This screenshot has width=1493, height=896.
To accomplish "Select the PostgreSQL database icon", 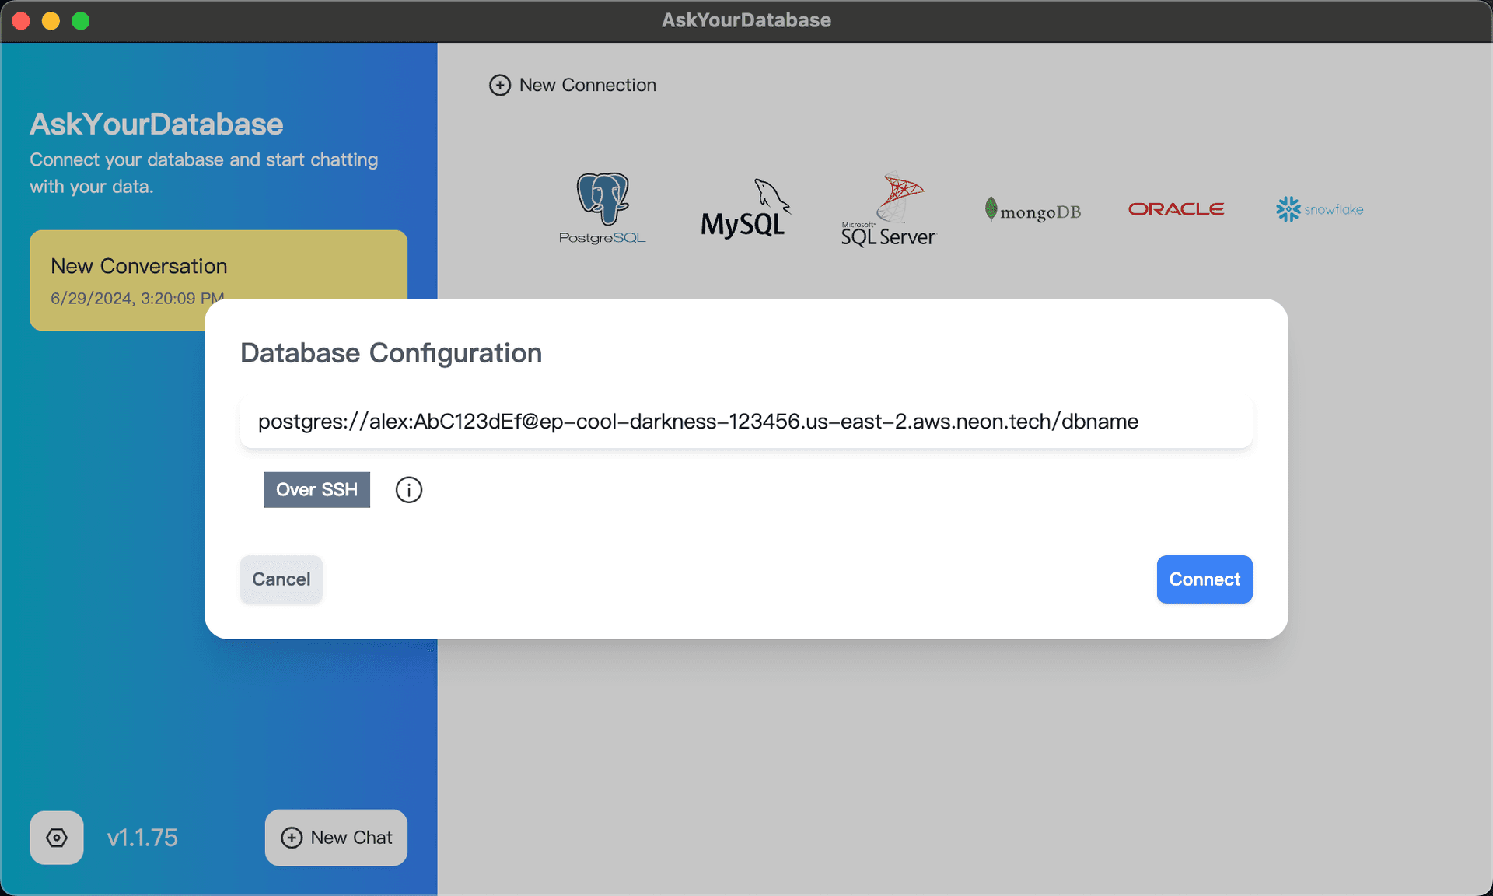I will coord(603,208).
